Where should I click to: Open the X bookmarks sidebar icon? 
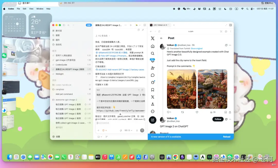pyautogui.click(x=152, y=90)
